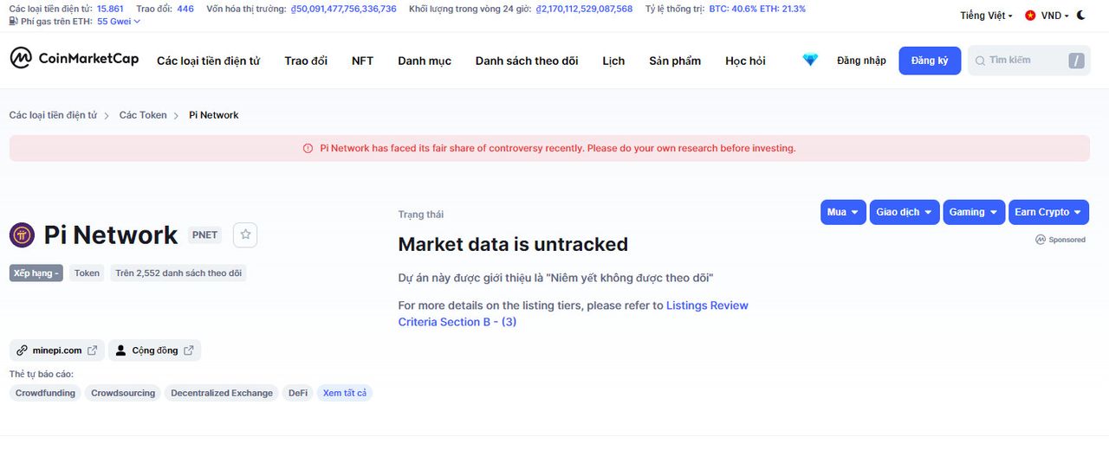Screen dimensions: 1109x456
Task: Click BTC 40.6% ETH 21.3% dominance
Action: (x=757, y=9)
